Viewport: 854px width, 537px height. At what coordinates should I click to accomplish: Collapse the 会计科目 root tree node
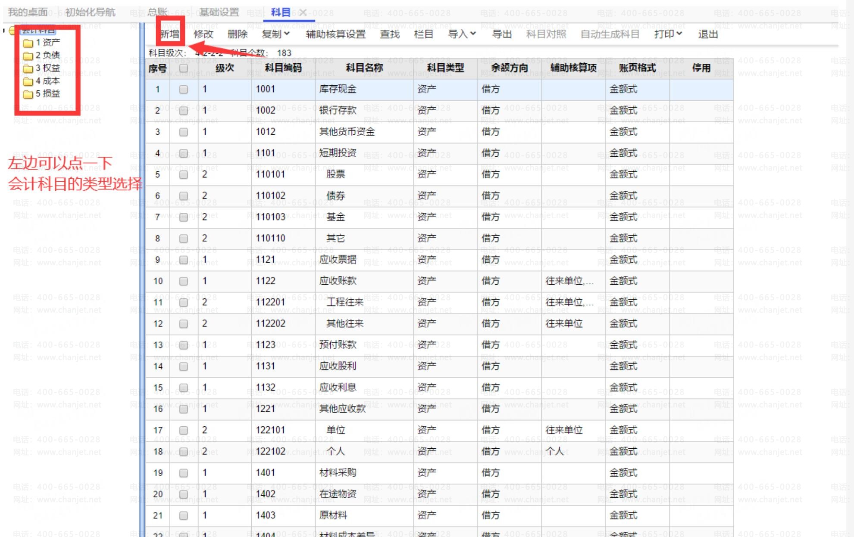(x=4, y=30)
